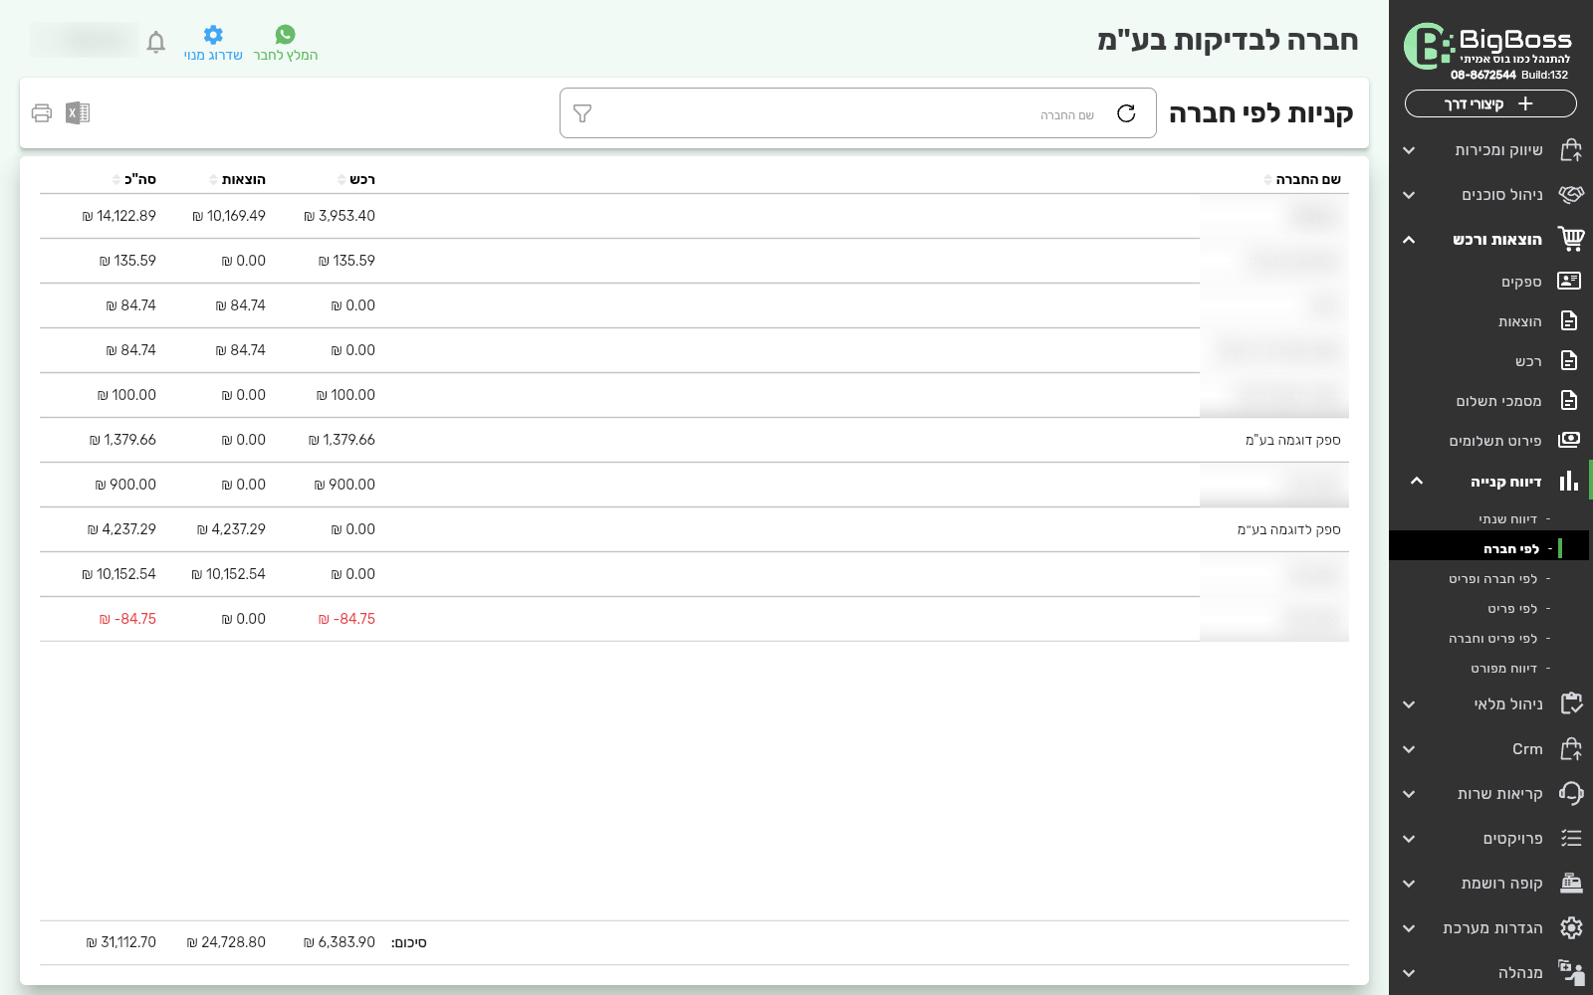Click the BigBoss logo
The height and width of the screenshot is (995, 1593).
point(1488,47)
